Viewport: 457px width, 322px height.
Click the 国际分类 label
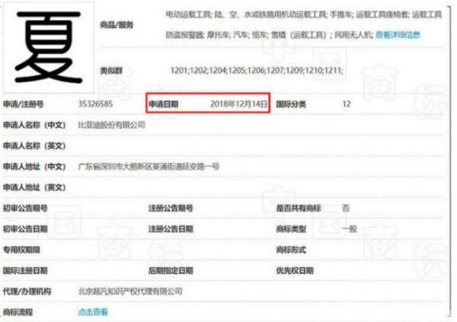click(x=291, y=104)
